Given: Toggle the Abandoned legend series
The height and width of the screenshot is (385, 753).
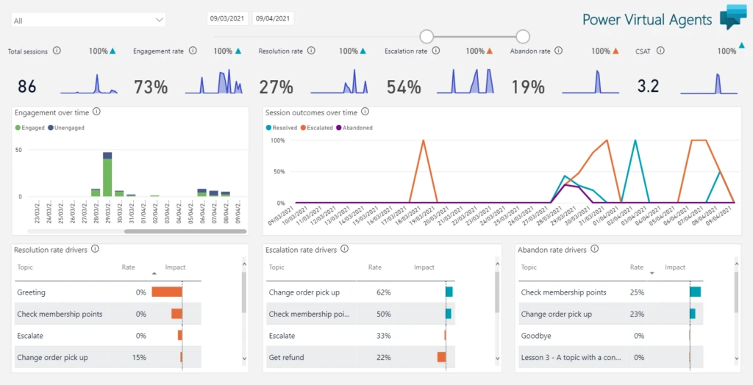Looking at the screenshot, I should pyautogui.click(x=355, y=128).
